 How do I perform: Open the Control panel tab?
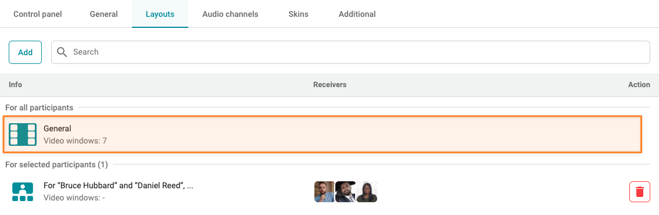click(x=38, y=14)
